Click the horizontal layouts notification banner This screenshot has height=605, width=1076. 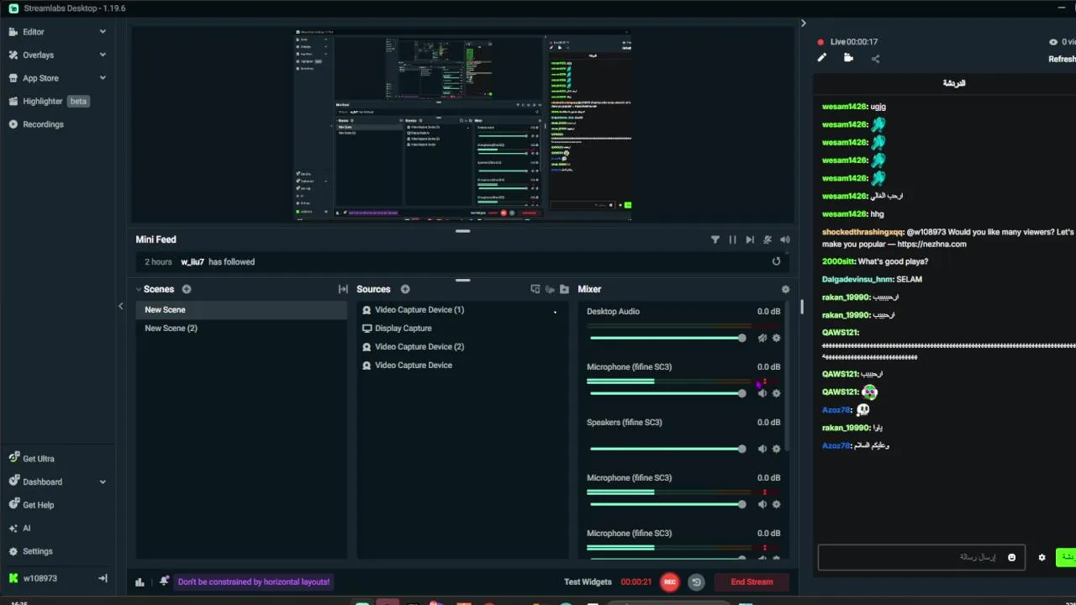click(x=254, y=581)
